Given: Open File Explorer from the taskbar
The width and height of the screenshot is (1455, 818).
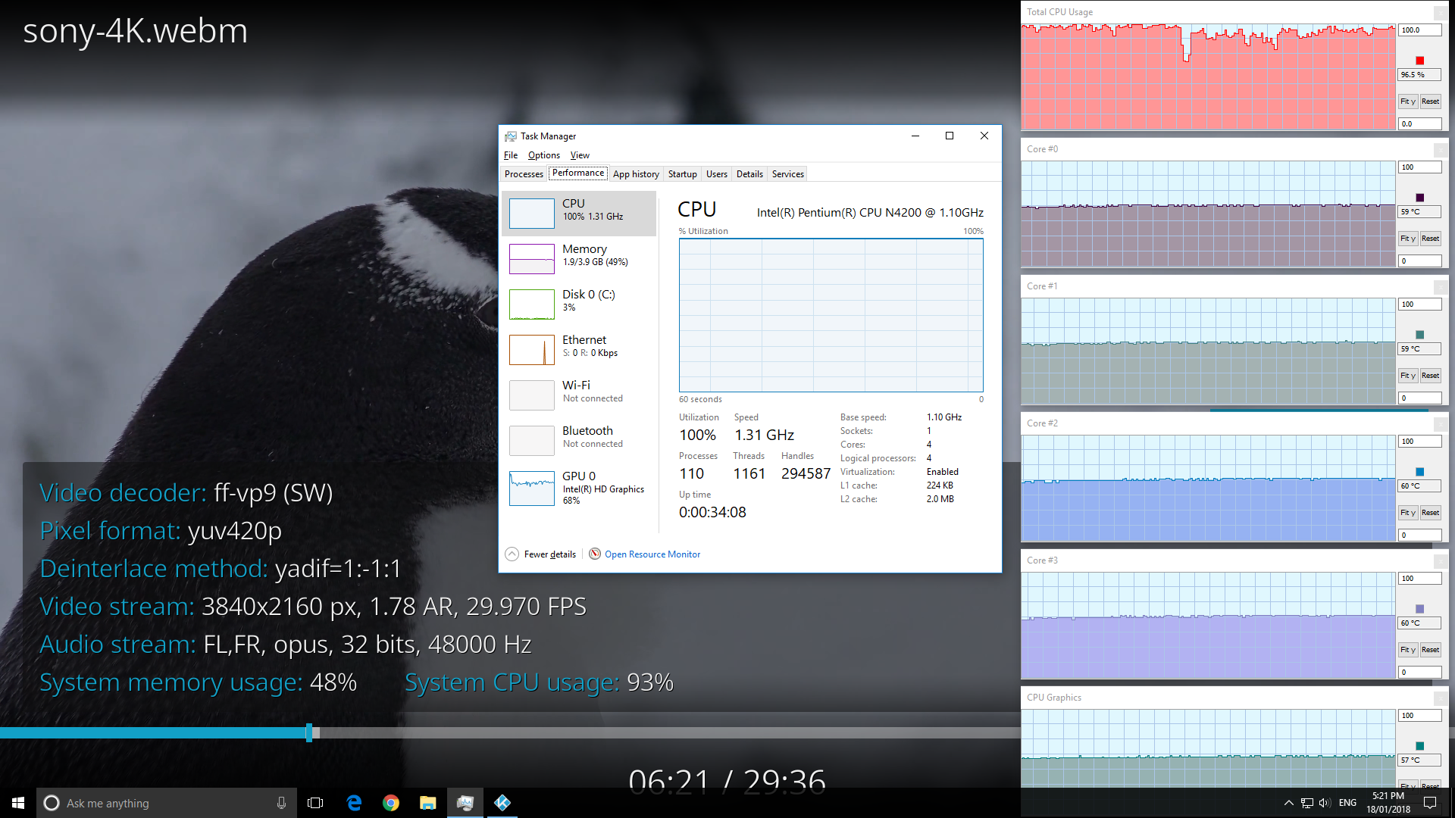Looking at the screenshot, I should pyautogui.click(x=428, y=803).
